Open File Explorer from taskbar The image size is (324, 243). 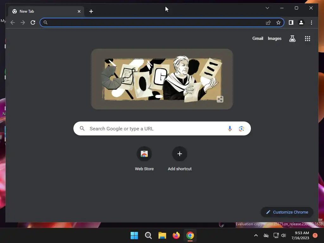162,235
